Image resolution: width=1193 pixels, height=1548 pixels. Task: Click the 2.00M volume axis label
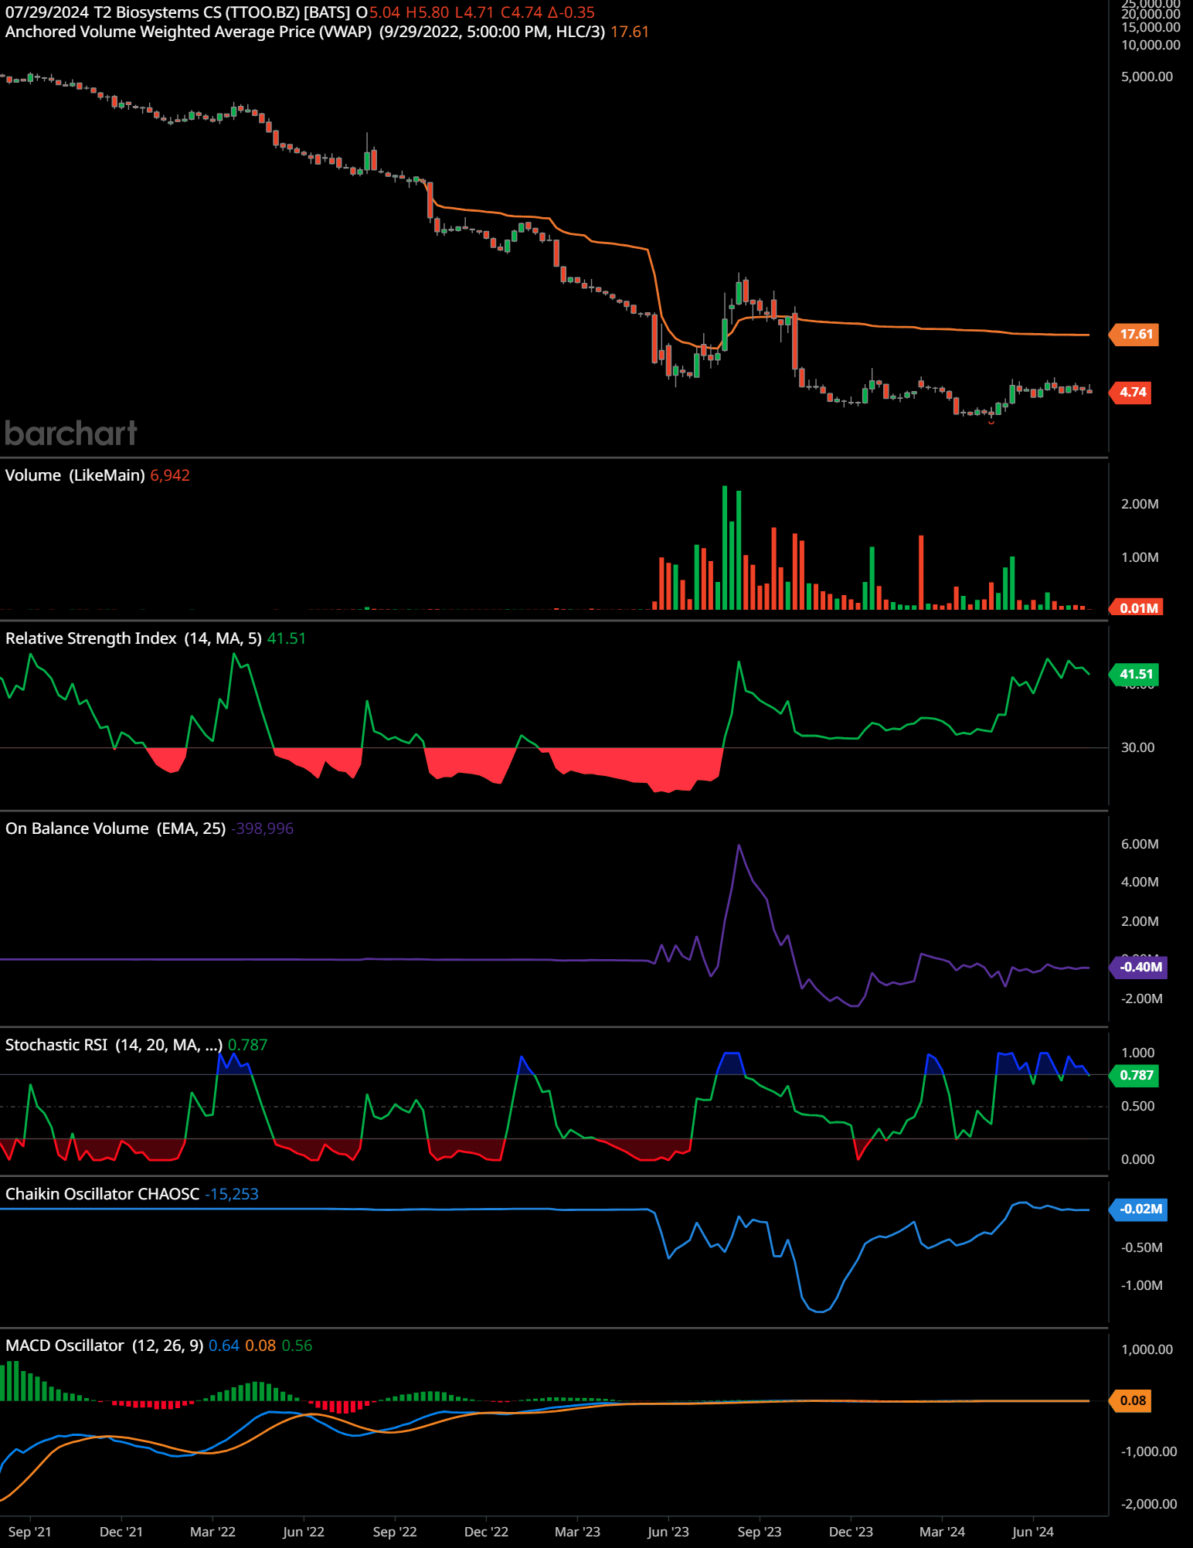(1140, 504)
